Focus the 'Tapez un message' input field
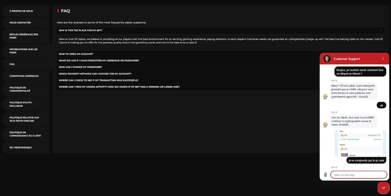Viewport: 391px width, 196px height. 359,175
